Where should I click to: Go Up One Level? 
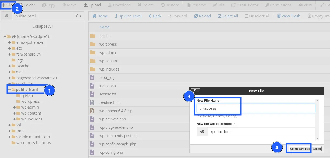[128, 16]
